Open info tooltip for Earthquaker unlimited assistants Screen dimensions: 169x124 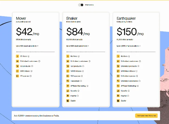[x=139, y=81]
